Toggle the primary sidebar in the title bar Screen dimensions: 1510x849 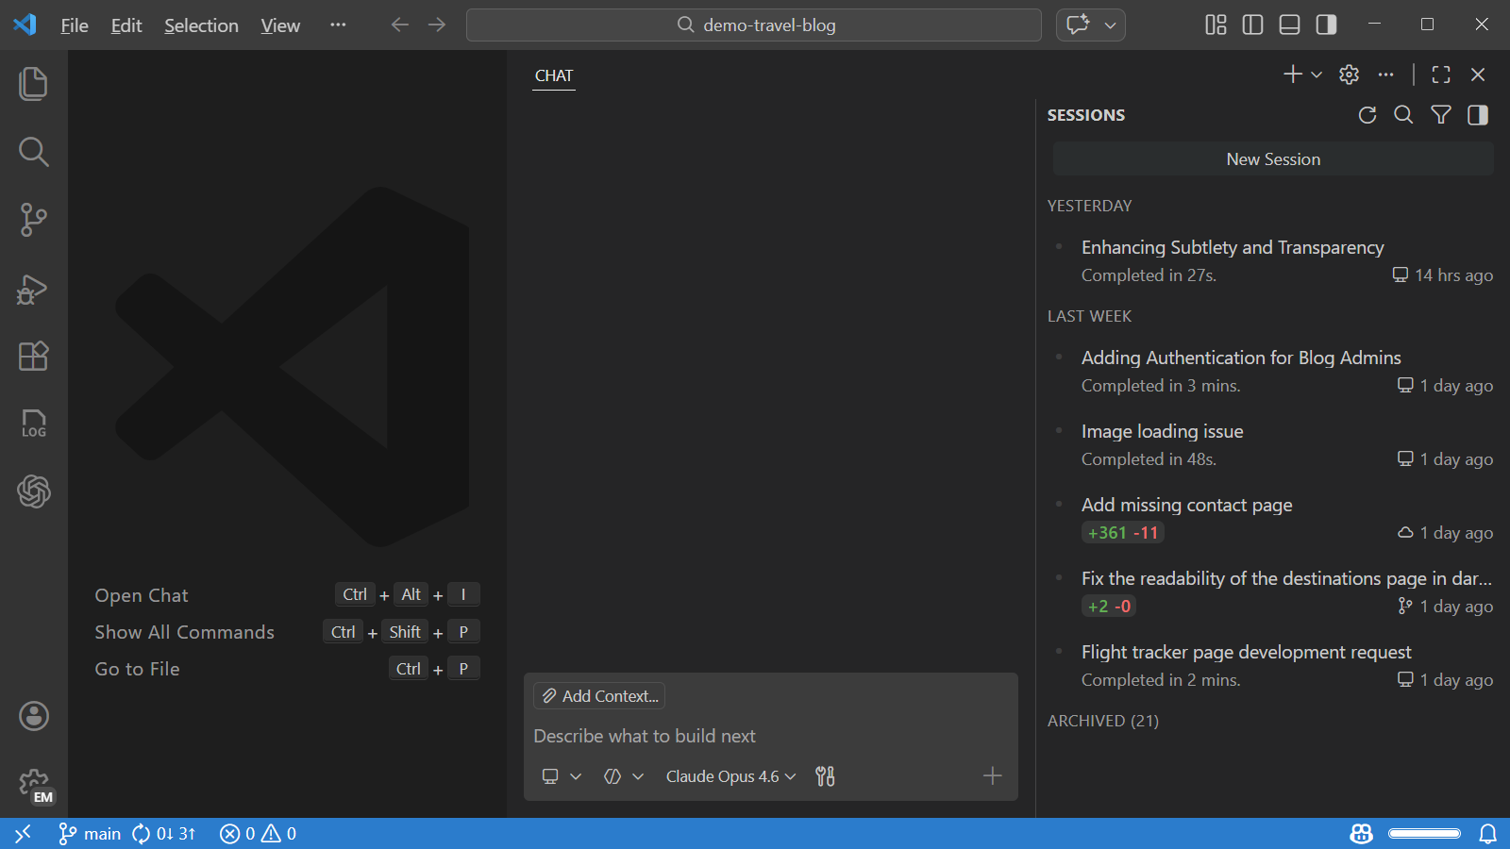click(1252, 25)
